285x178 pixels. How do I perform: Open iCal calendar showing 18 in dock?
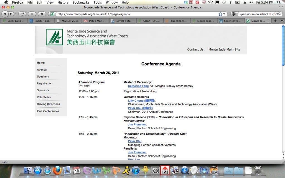77,170
